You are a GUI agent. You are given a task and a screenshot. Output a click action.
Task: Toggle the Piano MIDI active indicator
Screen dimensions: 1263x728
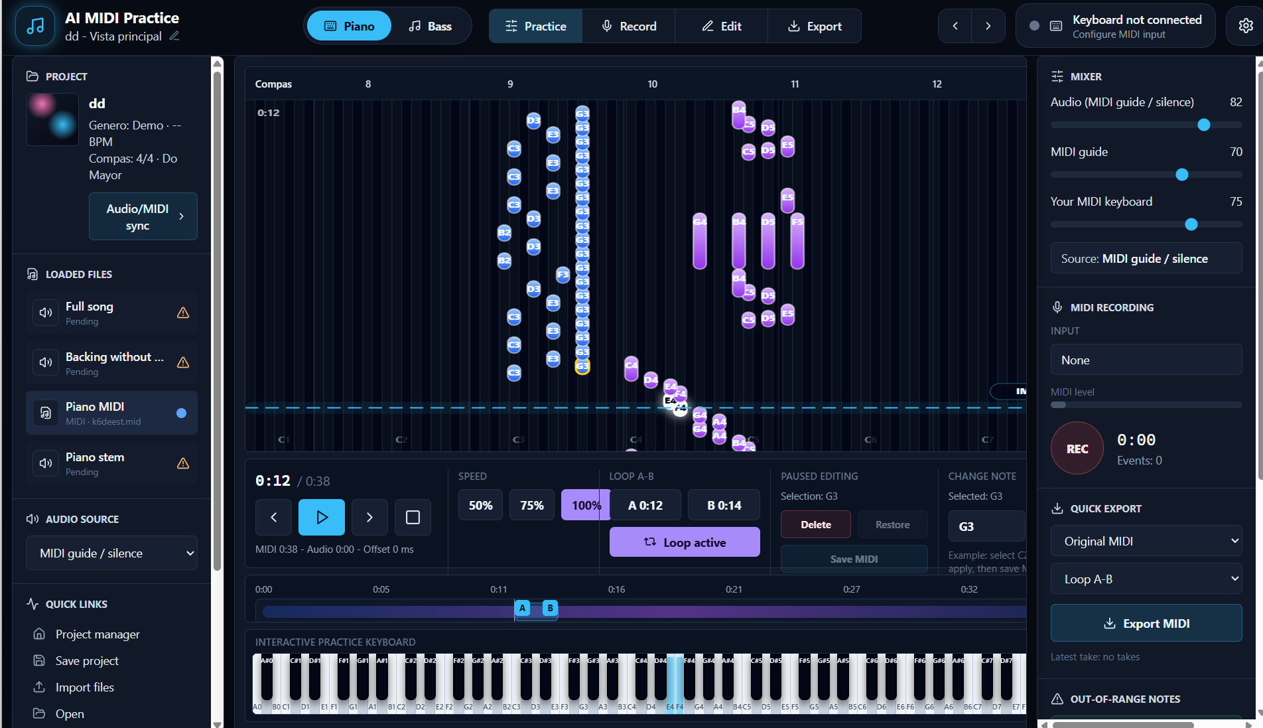click(x=181, y=413)
